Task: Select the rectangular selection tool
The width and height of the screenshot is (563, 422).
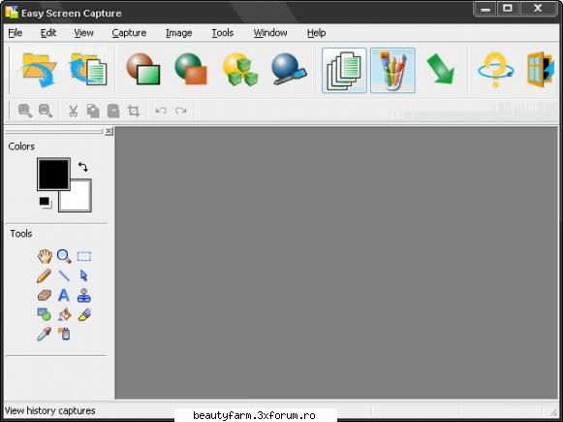Action: (x=84, y=256)
